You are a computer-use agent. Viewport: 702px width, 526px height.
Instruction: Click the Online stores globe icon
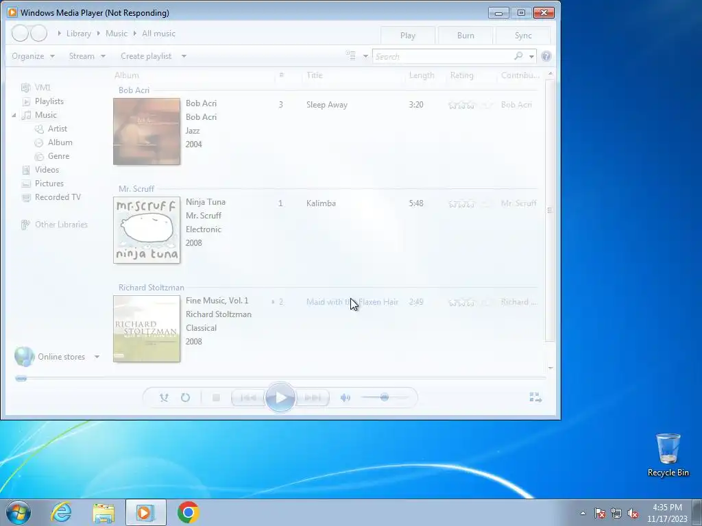point(24,356)
